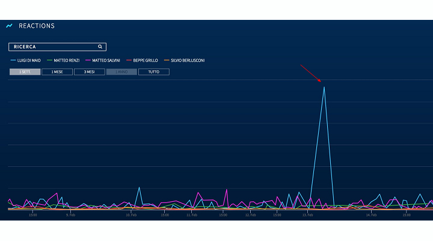The height and width of the screenshot is (241, 433).
Task: Select the 1 SETT. time range
Action: [x=25, y=72]
